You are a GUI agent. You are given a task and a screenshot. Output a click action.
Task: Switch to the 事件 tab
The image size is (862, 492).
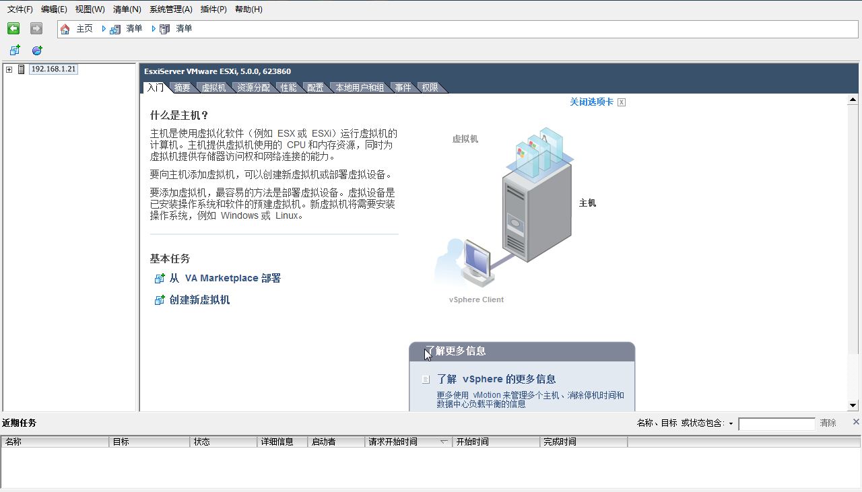(403, 87)
